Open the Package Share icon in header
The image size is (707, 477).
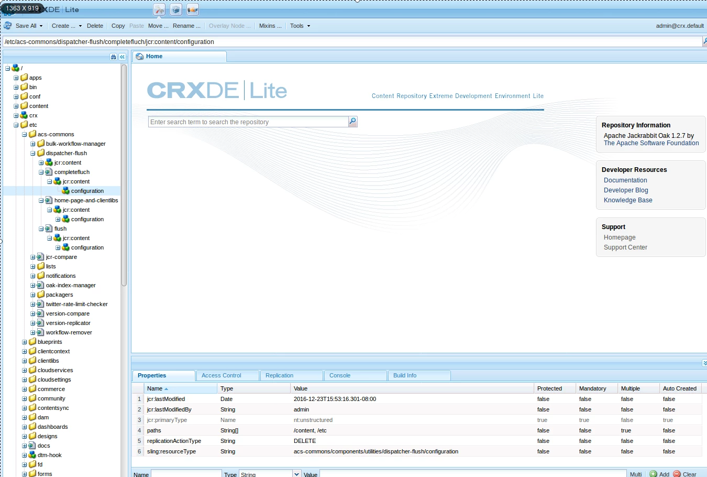193,9
